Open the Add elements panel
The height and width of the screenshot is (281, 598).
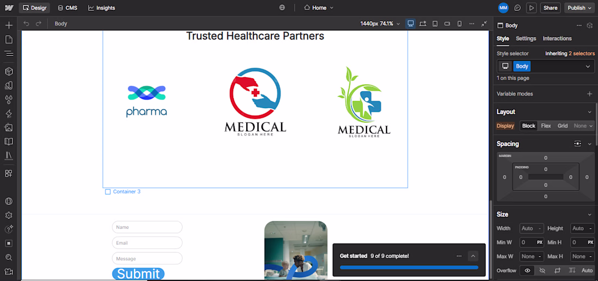click(x=9, y=26)
